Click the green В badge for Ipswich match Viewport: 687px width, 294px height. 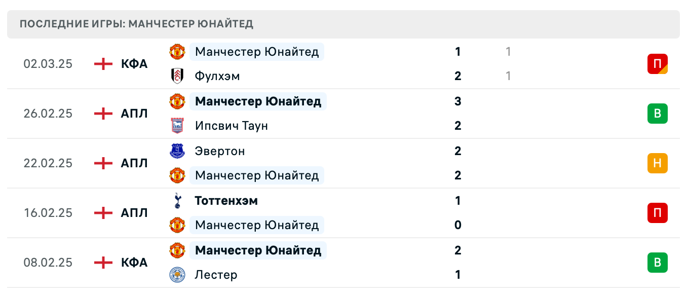point(657,114)
